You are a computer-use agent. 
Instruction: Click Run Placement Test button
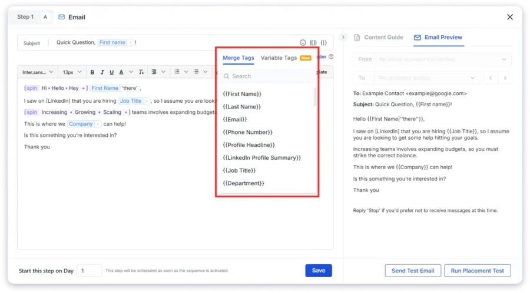[477, 271]
